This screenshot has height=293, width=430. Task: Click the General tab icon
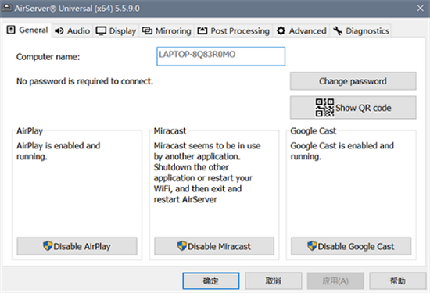11,30
